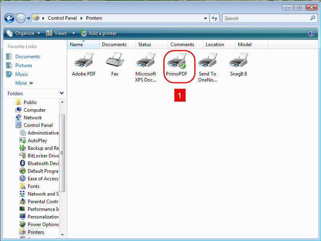Select the Send To OneNote printer icon

207,60
